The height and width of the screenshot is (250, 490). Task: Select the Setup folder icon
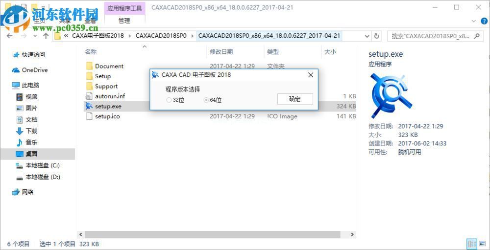point(89,76)
